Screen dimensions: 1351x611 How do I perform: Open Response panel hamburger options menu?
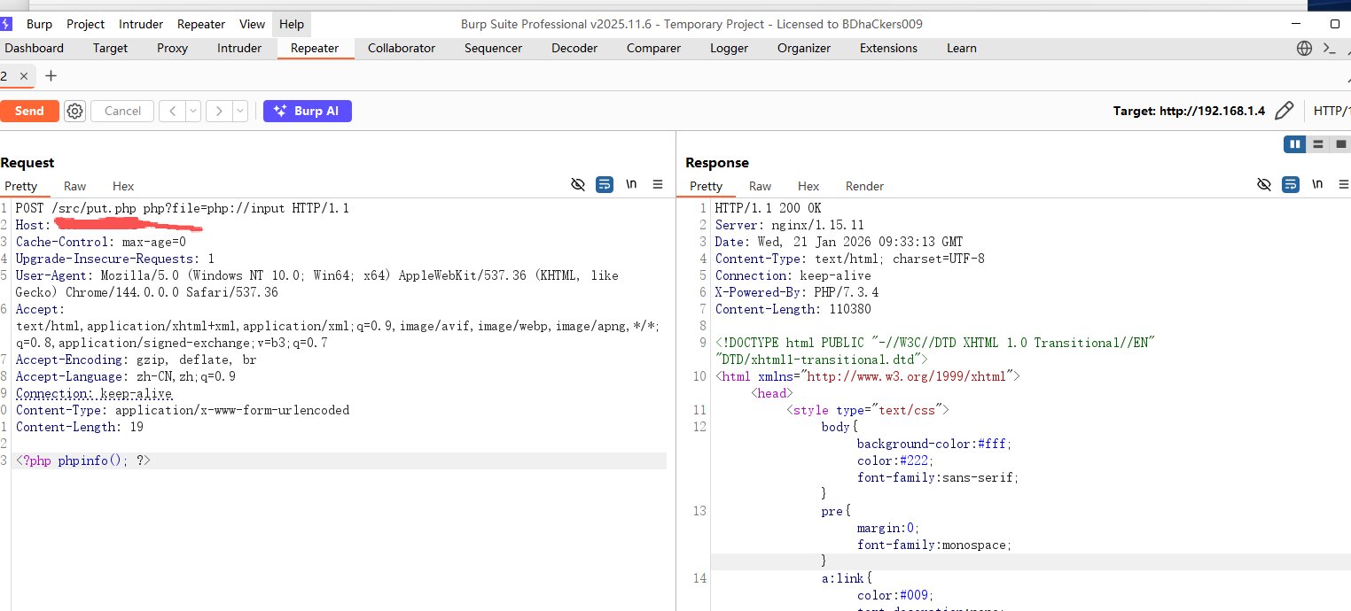(1344, 184)
